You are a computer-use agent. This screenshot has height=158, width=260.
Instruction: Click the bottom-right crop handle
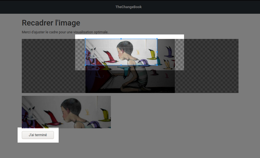click(x=157, y=65)
